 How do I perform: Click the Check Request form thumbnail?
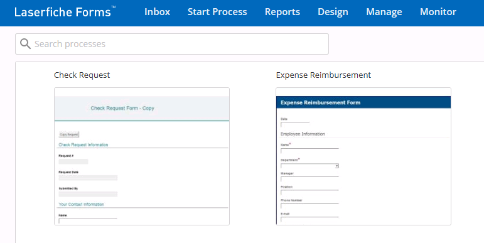142,156
